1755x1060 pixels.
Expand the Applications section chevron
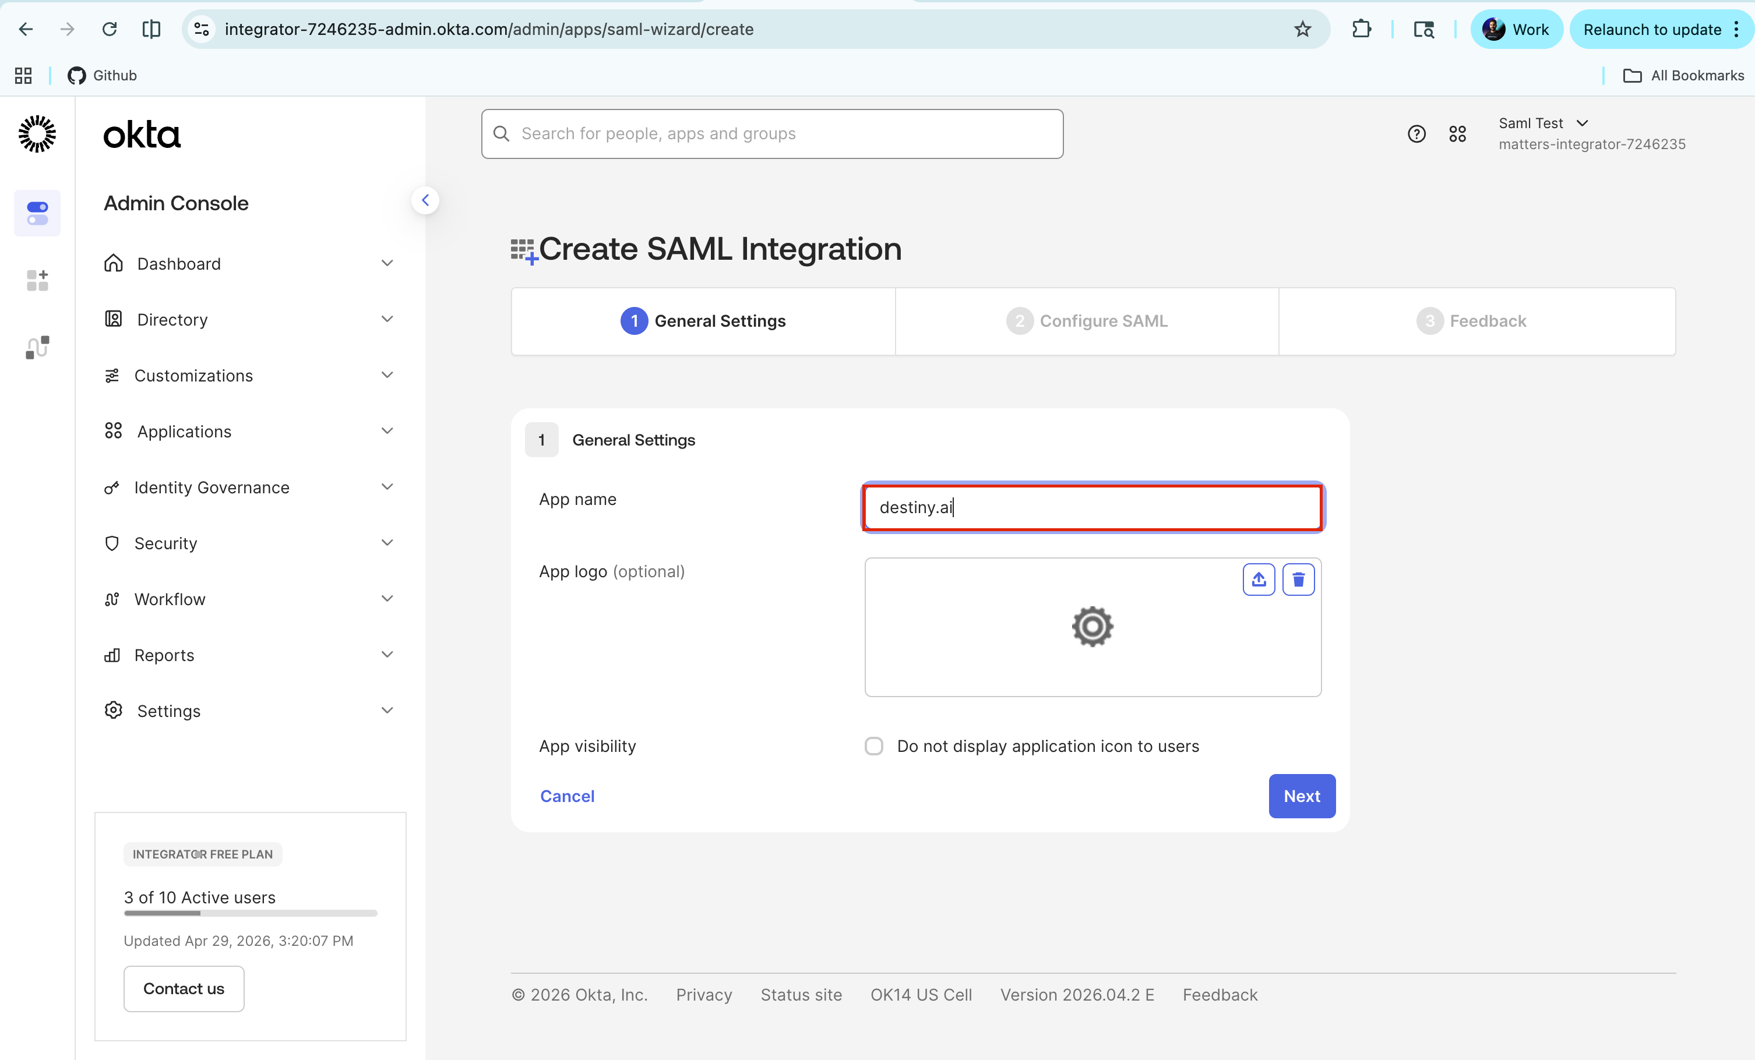387,430
